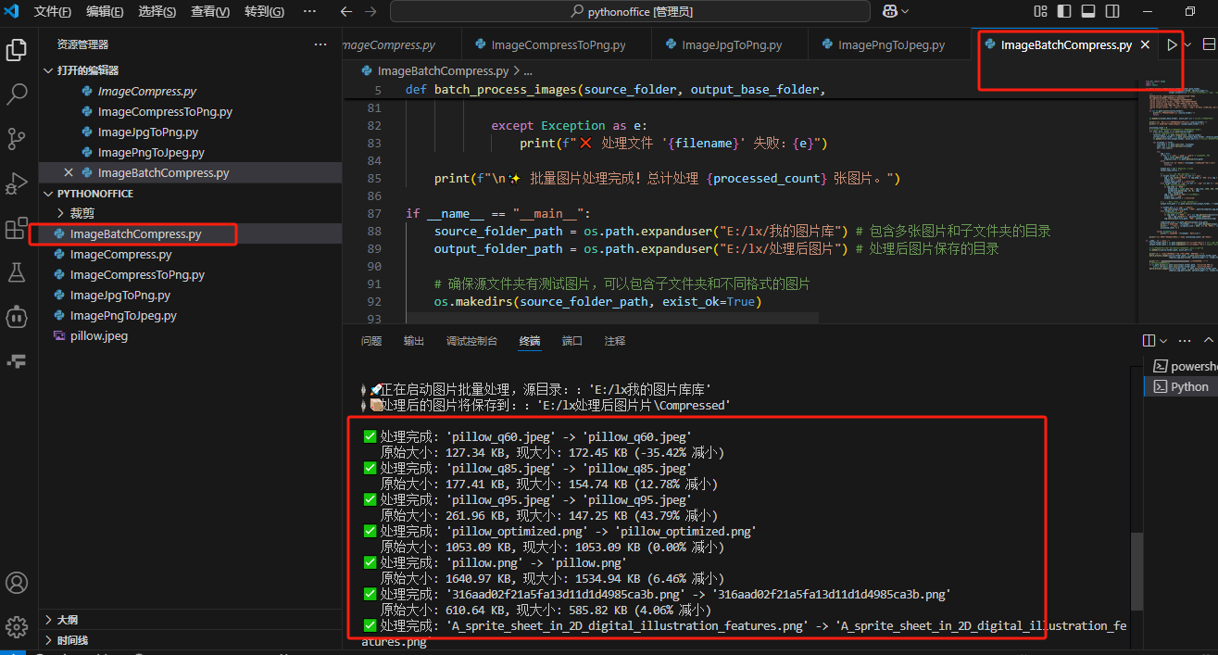1218x655 pixels.
Task: Open the 文件(F) menu
Action: pos(53,11)
